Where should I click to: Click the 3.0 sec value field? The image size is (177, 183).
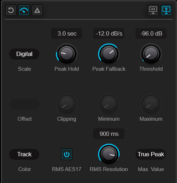(67, 33)
